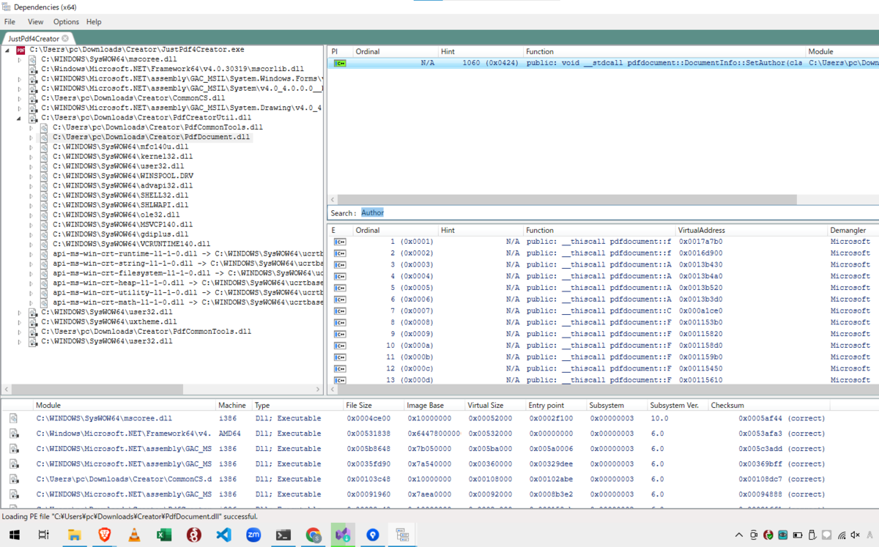Screen dimensions: 879x547
Task: Click the module icon of the AMD64 row
Action: click(14, 433)
